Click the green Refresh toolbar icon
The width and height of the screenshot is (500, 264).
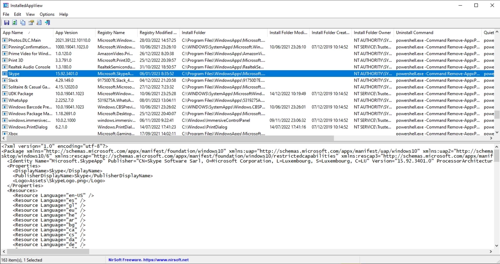point(15,23)
